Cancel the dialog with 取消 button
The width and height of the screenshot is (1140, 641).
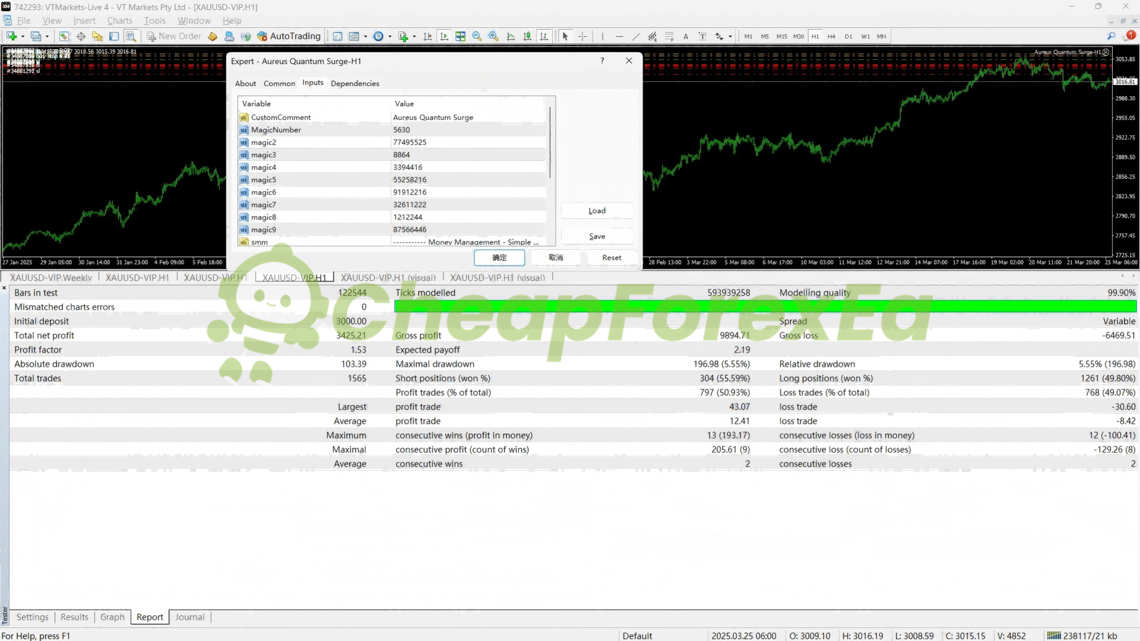tap(556, 258)
